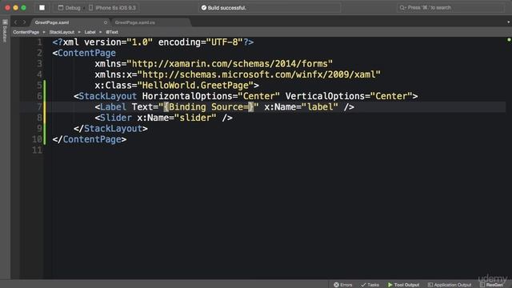Click the Label tag name on line 7
The image size is (512, 288).
click(113, 106)
